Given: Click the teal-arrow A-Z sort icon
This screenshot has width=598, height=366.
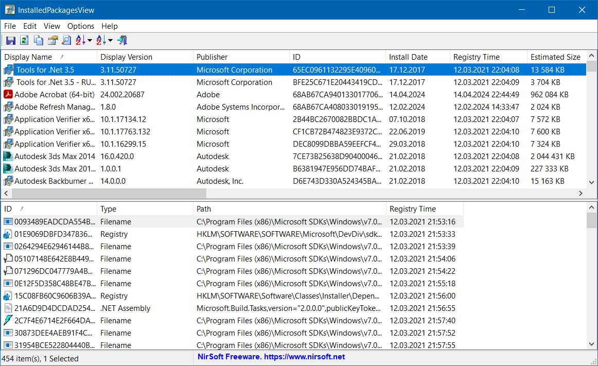Looking at the screenshot, I should 101,40.
